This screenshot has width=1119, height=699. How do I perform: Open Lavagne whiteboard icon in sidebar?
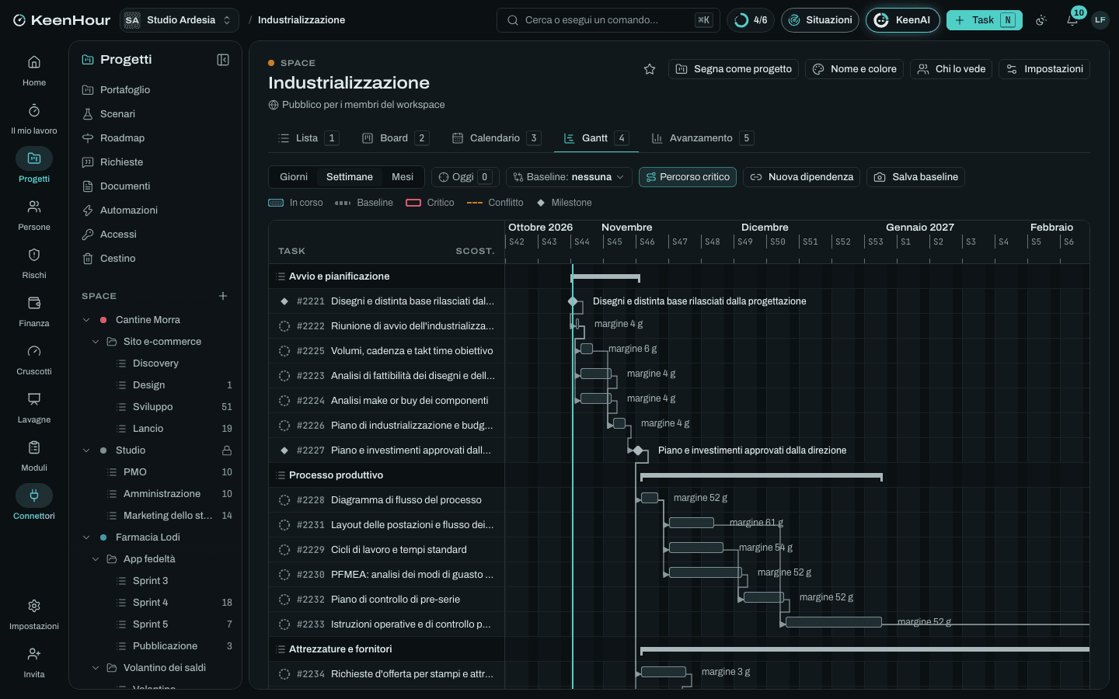pos(34,399)
